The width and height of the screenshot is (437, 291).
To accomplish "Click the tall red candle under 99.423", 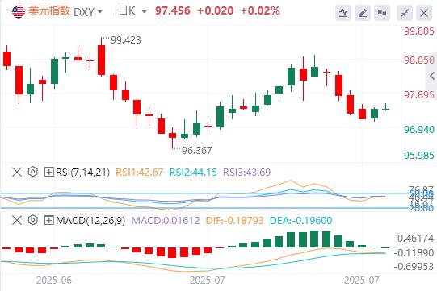I will click(x=102, y=60).
